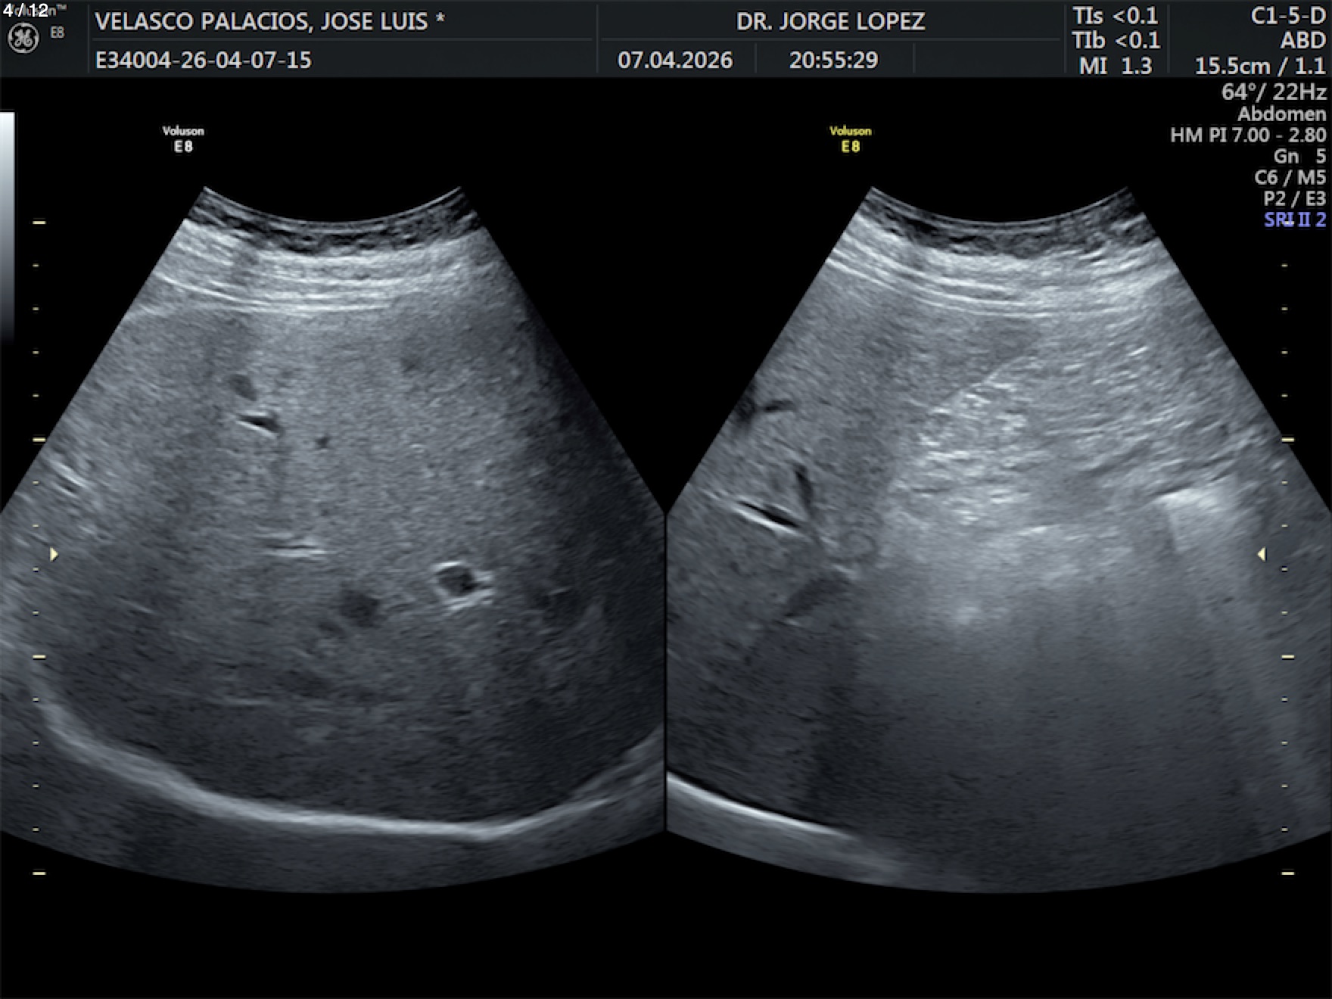1332x999 pixels.
Task: Click the SRI II 2 setting
Action: [x=1294, y=220]
